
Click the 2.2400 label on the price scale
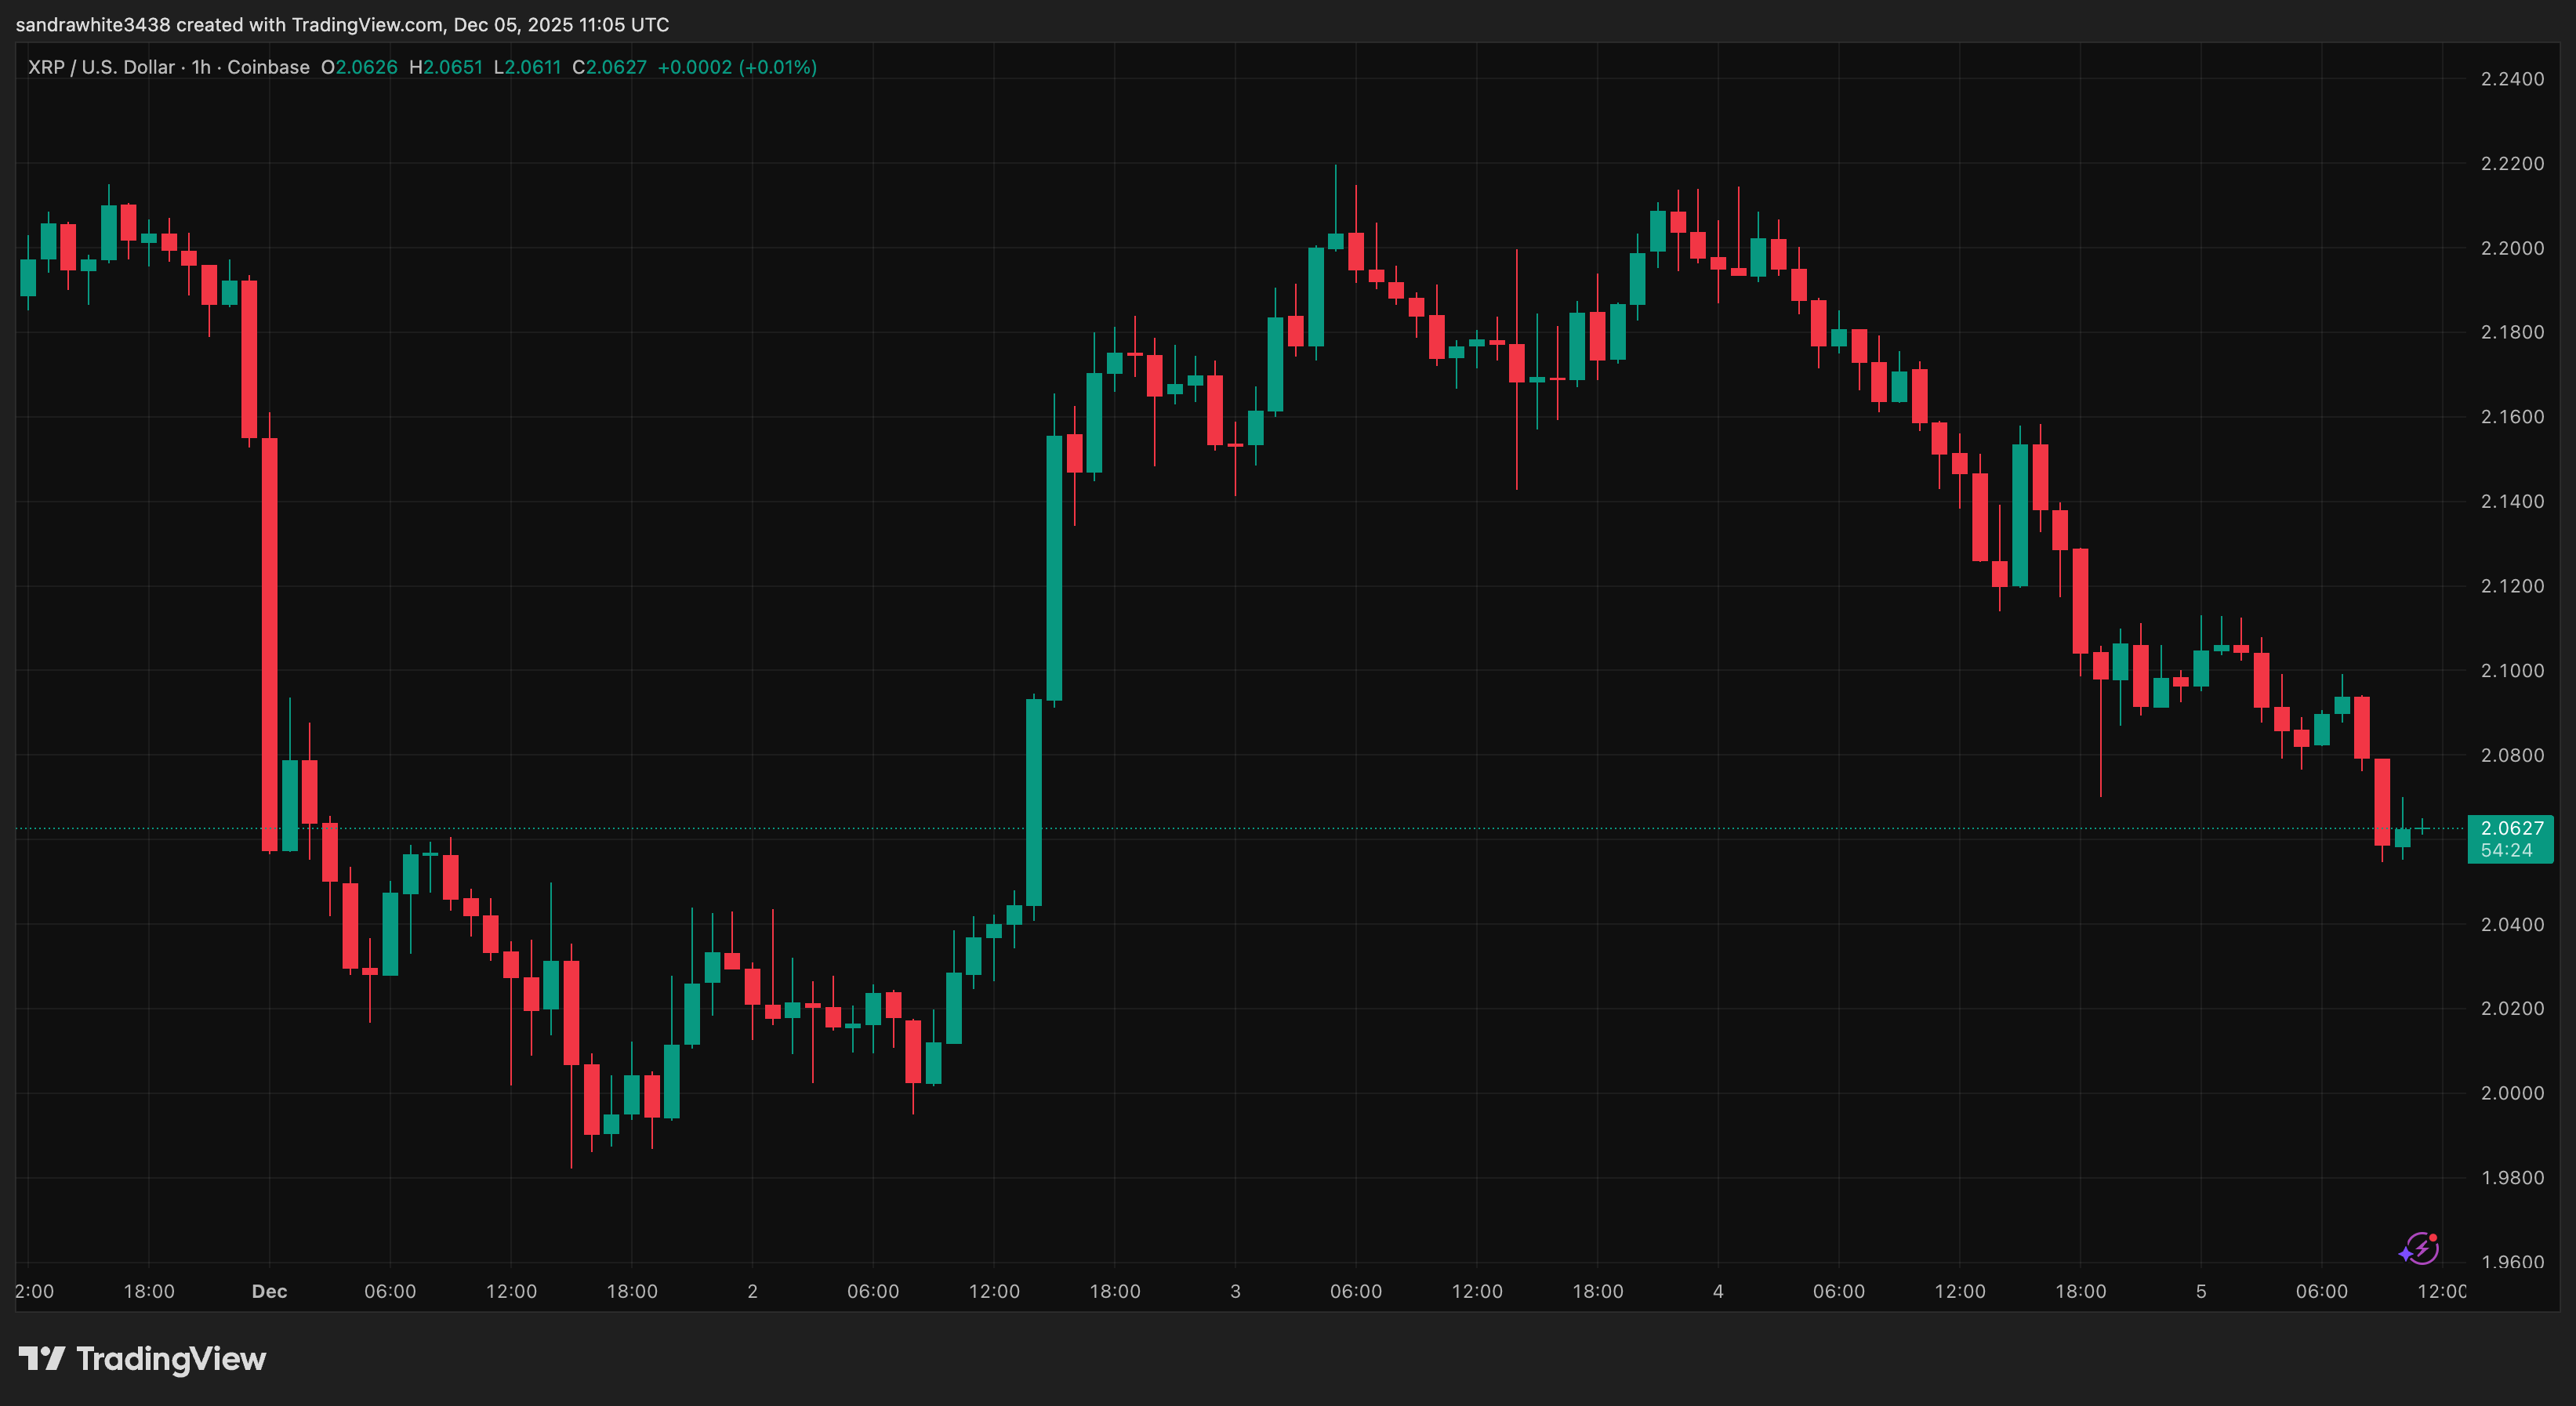coord(2513,78)
